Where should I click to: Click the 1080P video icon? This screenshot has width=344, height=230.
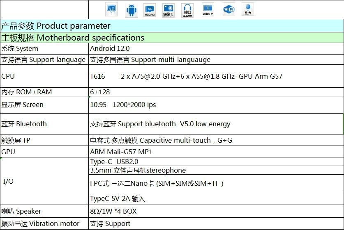(x=208, y=9)
